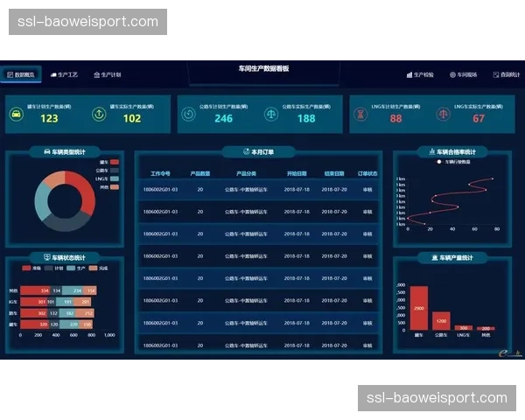Image resolution: width=525 pixels, height=420 pixels.
Task: Click the 公路车计划生产数量 clock icon
Action: (x=188, y=114)
